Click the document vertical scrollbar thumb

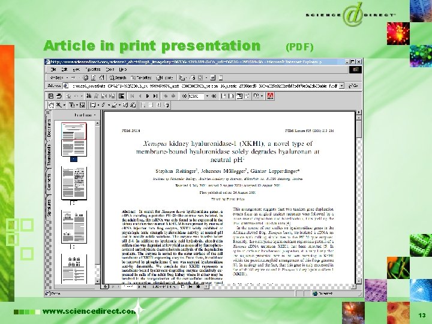coord(359,129)
